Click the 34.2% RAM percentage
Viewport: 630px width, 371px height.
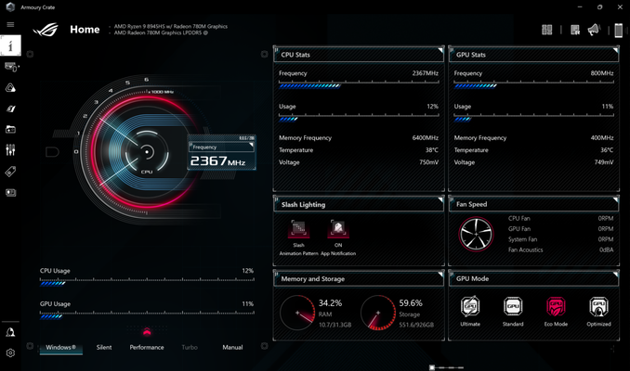[x=330, y=302]
